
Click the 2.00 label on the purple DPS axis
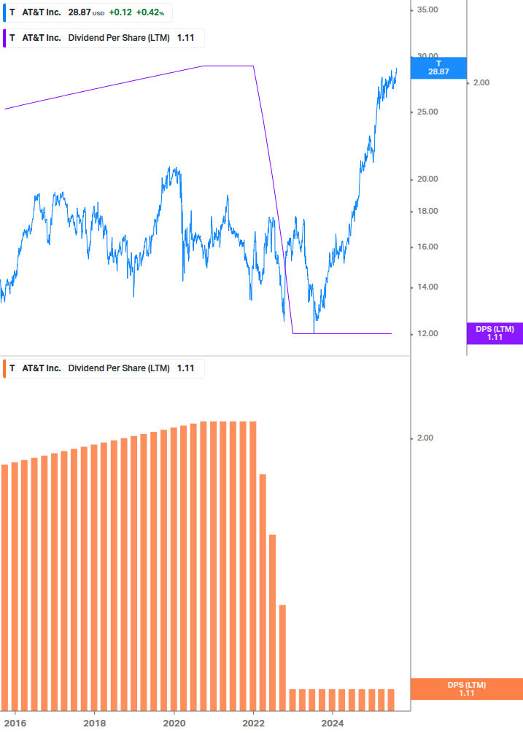pyautogui.click(x=481, y=82)
